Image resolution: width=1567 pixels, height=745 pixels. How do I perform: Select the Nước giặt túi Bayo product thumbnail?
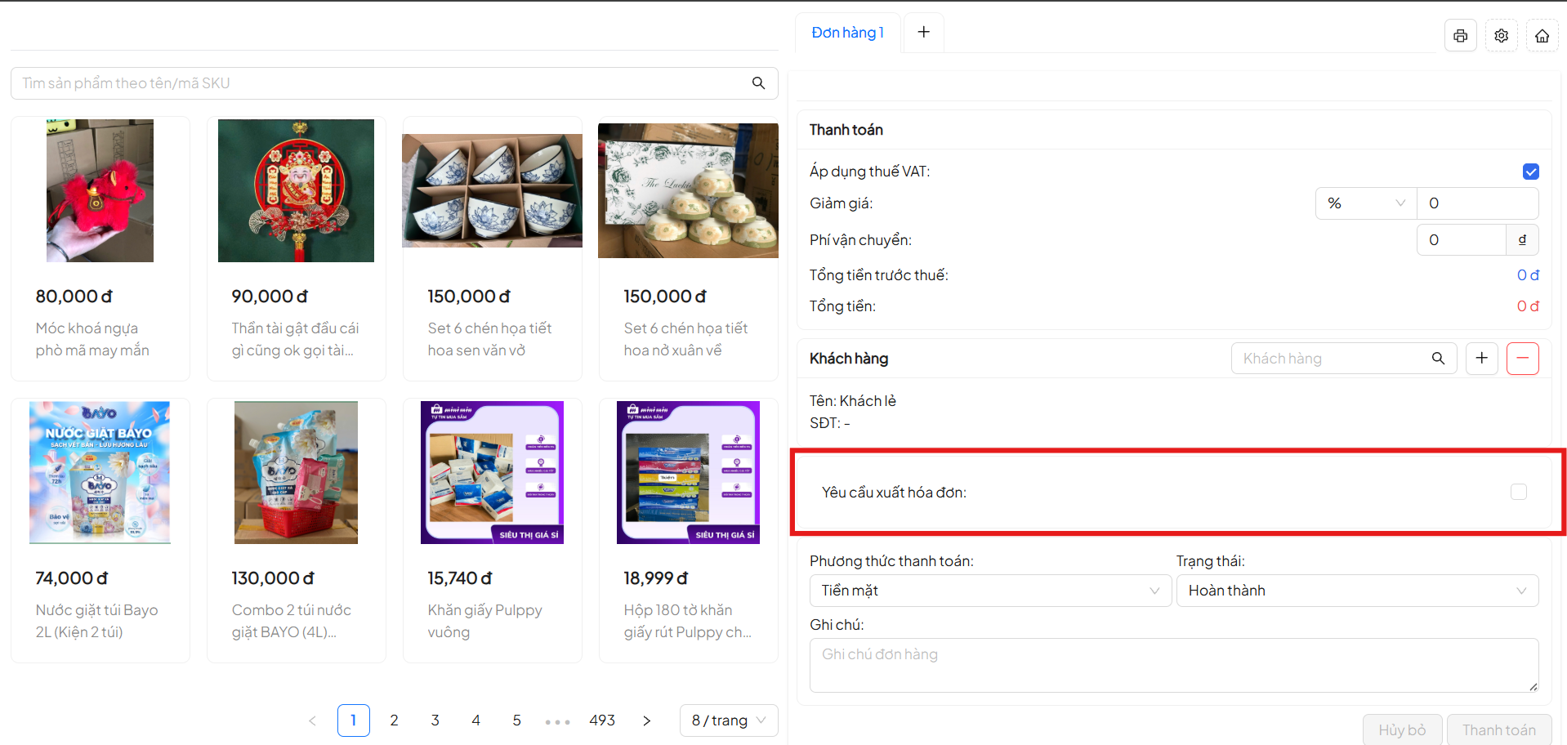(100, 472)
